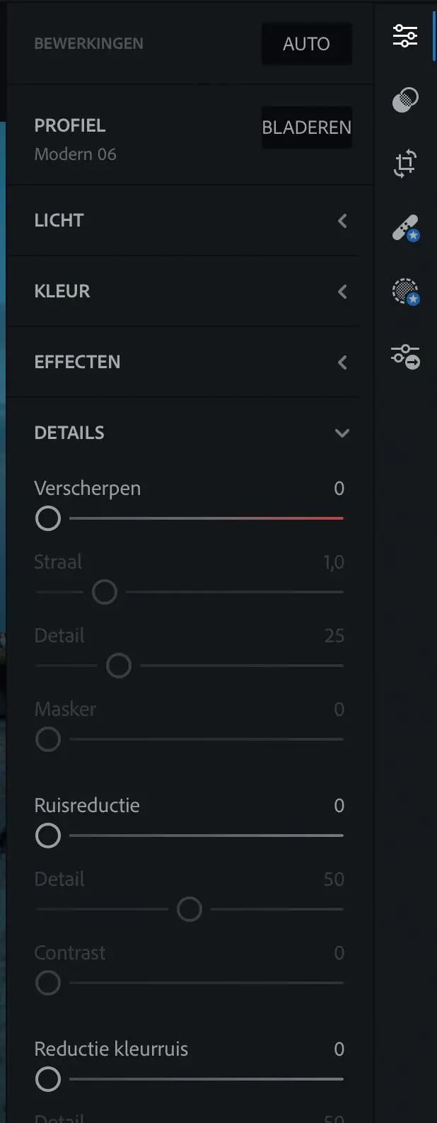The height and width of the screenshot is (1123, 437).
Task: Expand the Kleur section chevron
Action: tap(342, 292)
